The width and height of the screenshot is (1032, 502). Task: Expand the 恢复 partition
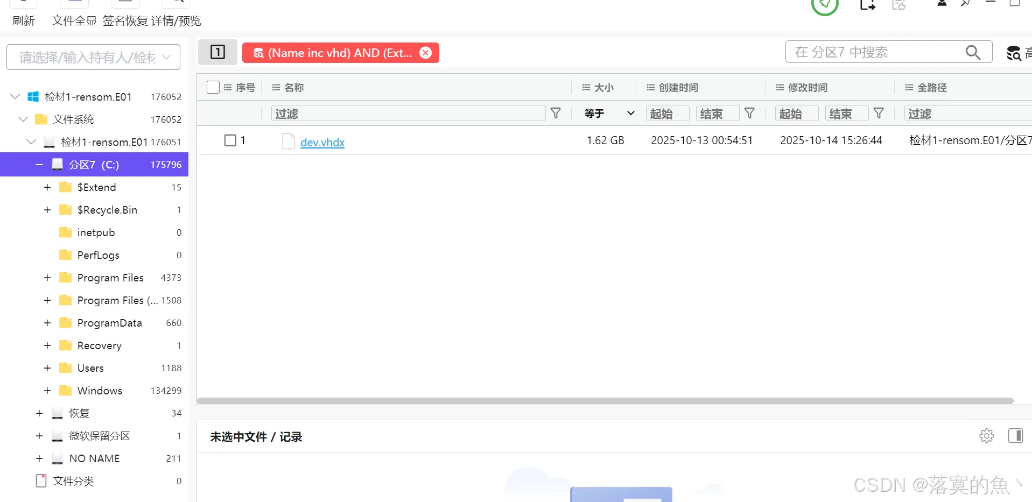click(39, 413)
